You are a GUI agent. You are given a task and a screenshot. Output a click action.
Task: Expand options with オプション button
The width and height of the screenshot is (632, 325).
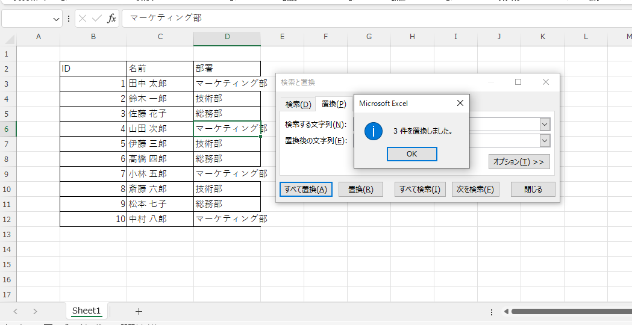(x=519, y=161)
